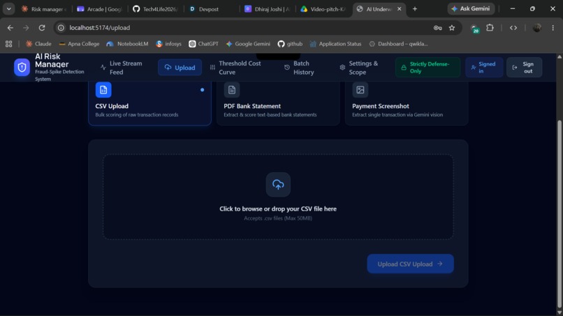563x316 pixels.
Task: Open the Live Stream Feed page
Action: (x=122, y=68)
